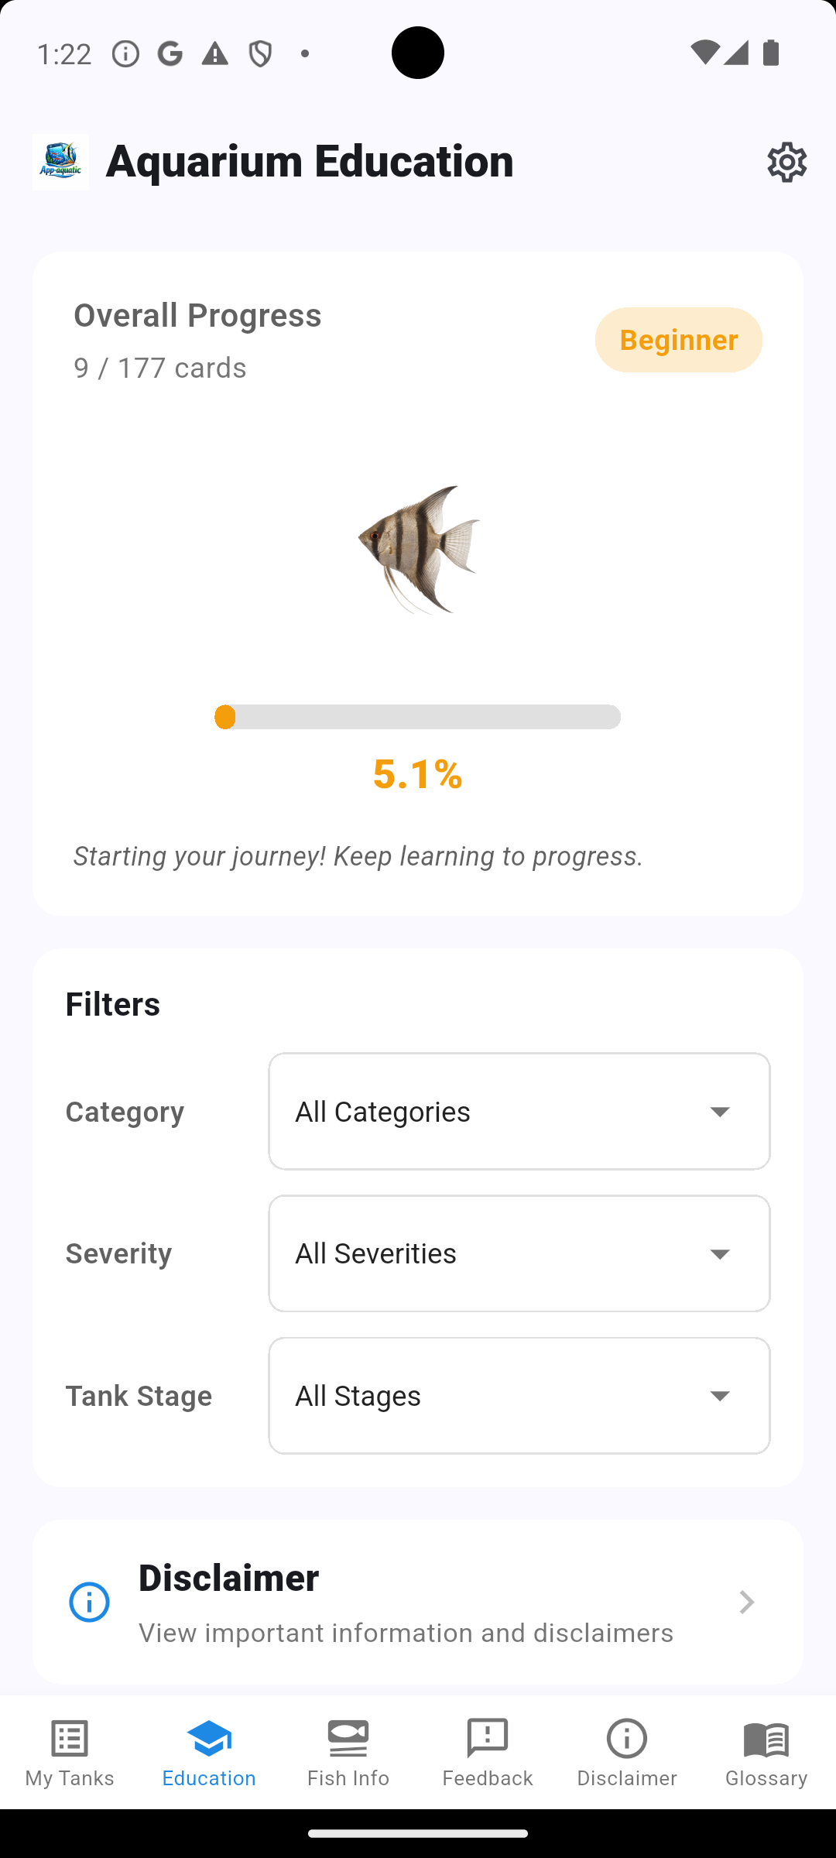The width and height of the screenshot is (836, 1858).
Task: Expand the All Categories dropdown
Action: [x=519, y=1111]
